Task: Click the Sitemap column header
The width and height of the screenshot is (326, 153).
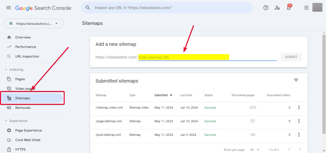Action: tap(101, 95)
